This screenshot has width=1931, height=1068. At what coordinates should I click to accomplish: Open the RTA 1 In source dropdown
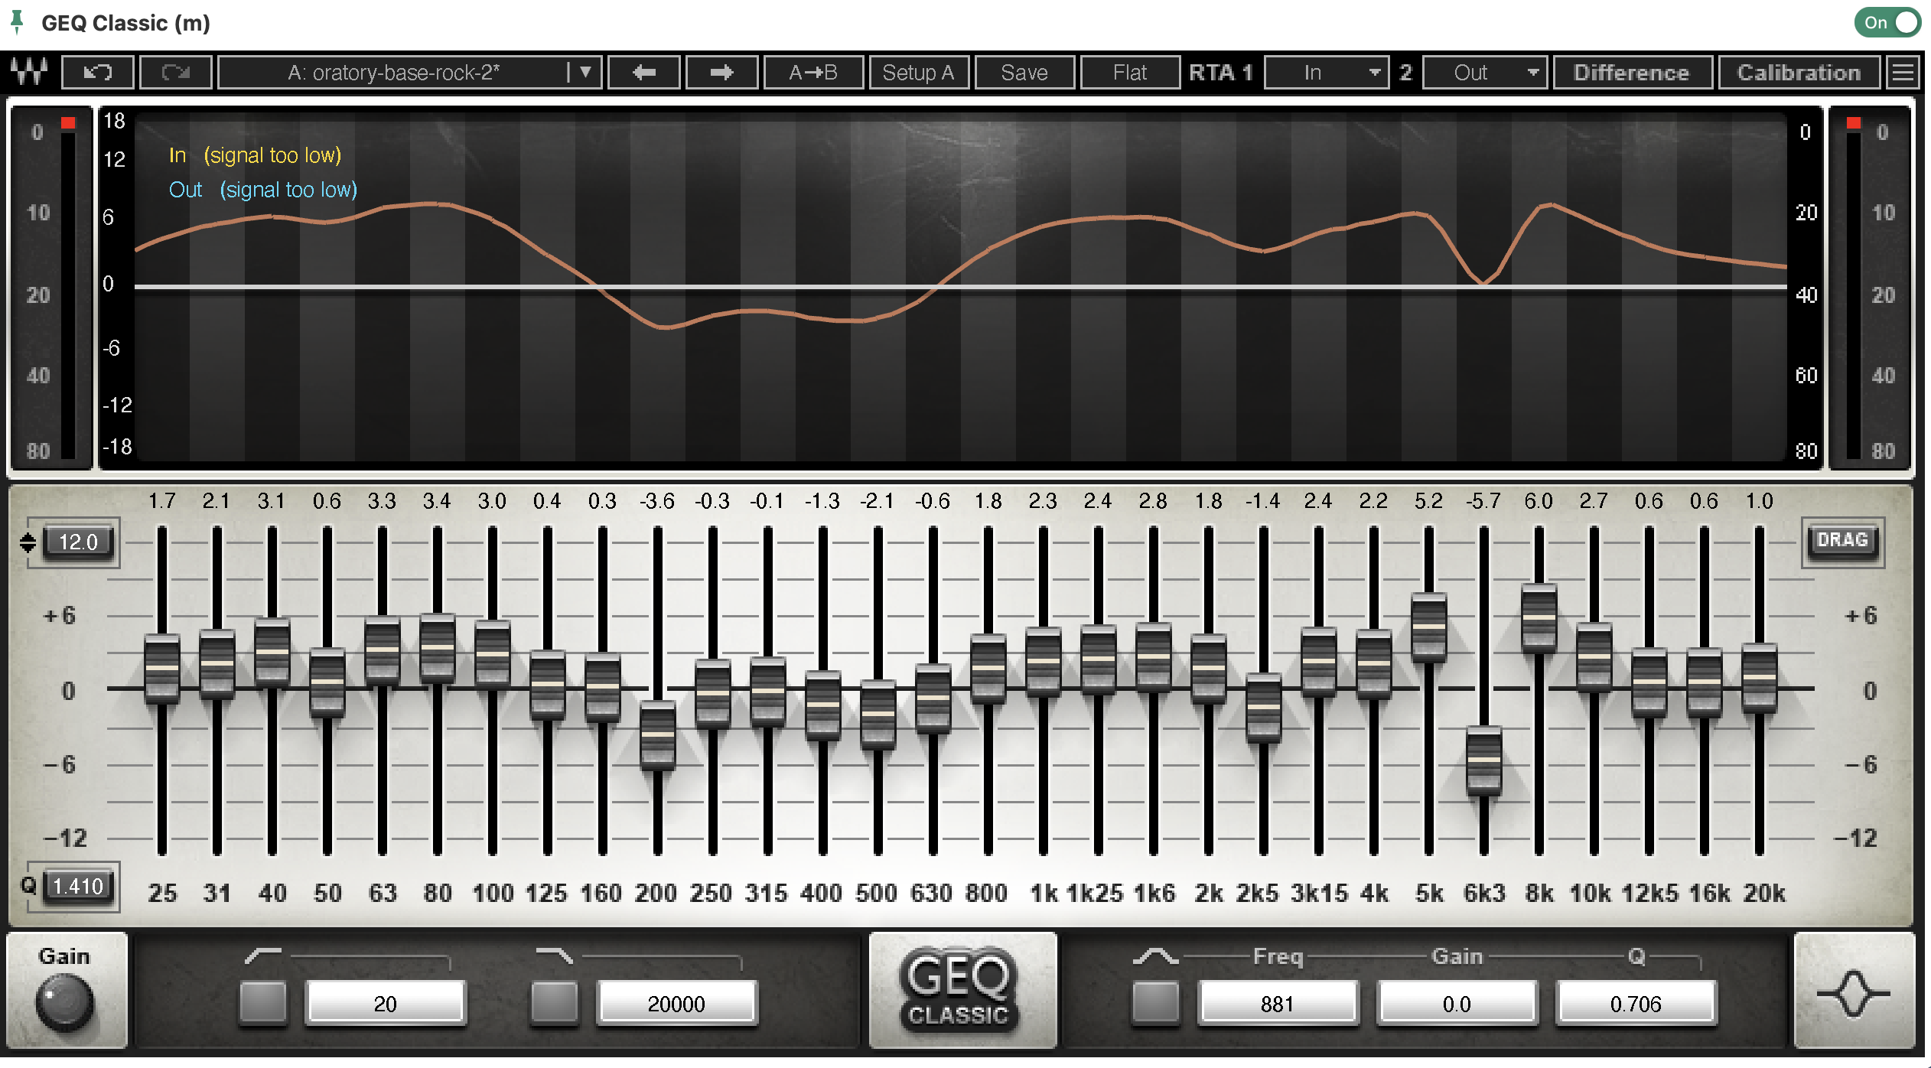tap(1327, 72)
